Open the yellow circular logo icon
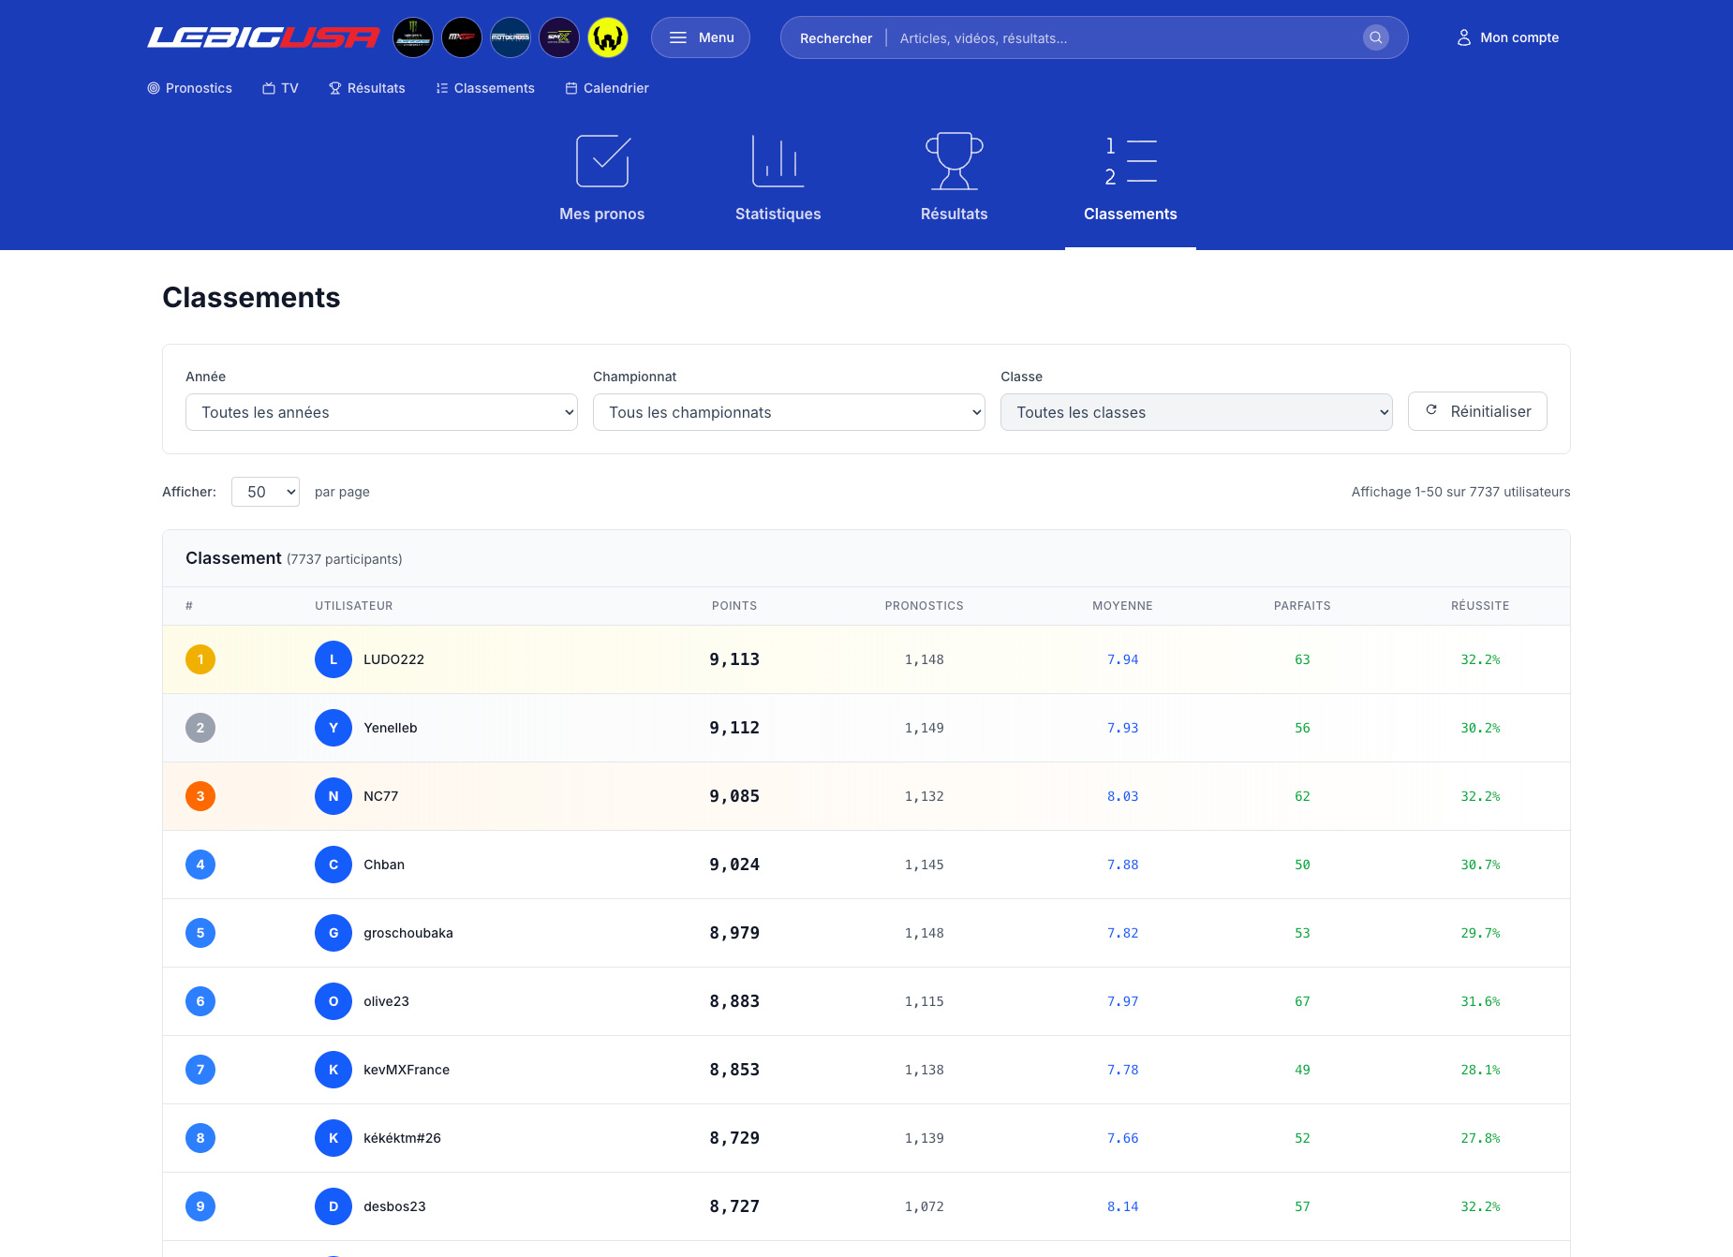This screenshot has height=1257, width=1733. (608, 37)
